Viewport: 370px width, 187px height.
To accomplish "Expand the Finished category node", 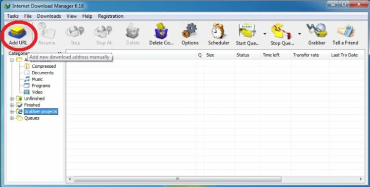I will point(12,105).
